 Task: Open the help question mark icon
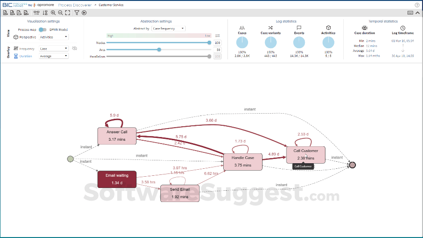tap(417, 5)
